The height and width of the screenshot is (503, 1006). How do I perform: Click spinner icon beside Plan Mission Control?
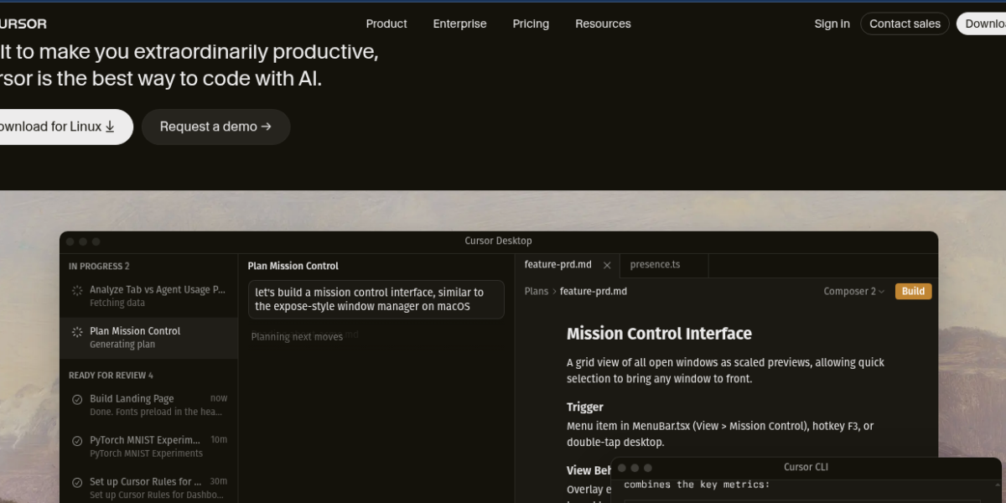[x=77, y=332]
